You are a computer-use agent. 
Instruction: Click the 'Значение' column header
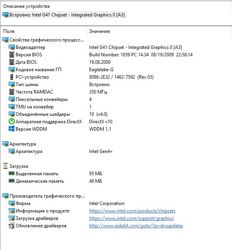(x=99, y=31)
